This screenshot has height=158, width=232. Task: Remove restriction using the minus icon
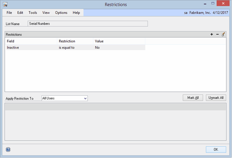[217, 34]
